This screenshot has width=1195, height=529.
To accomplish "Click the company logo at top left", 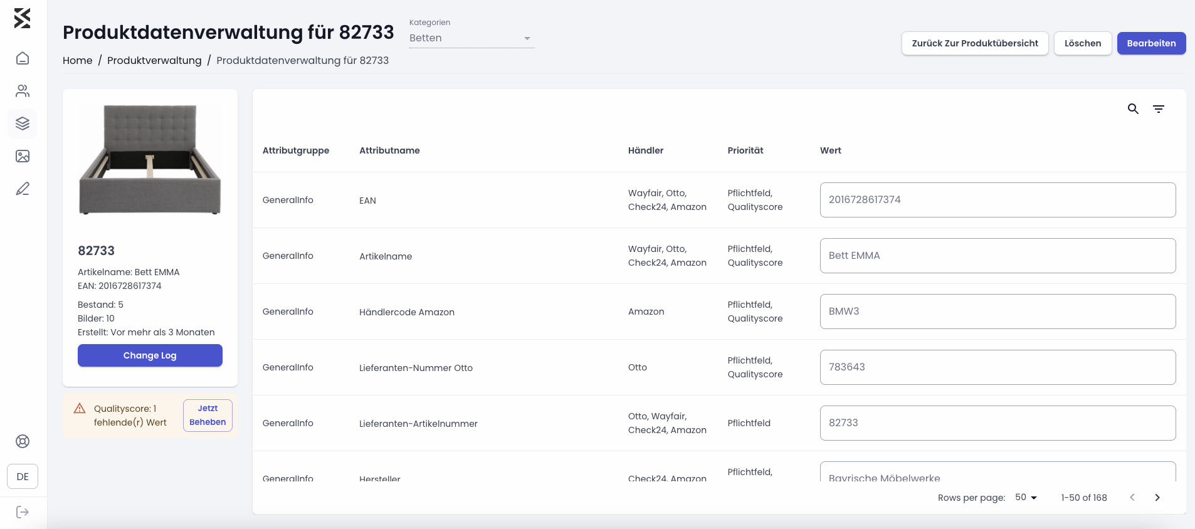I will pos(22,18).
